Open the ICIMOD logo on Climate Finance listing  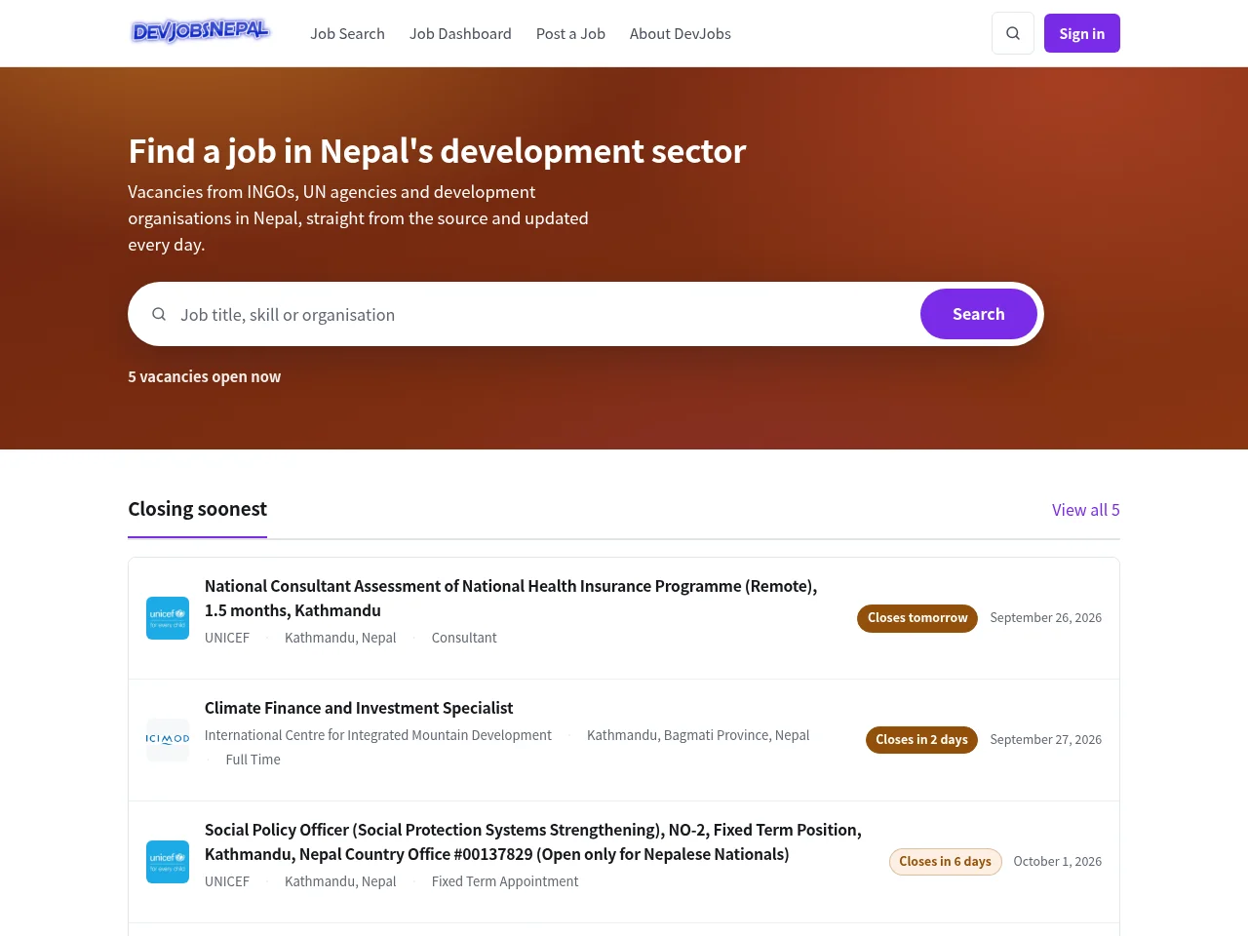coord(168,740)
